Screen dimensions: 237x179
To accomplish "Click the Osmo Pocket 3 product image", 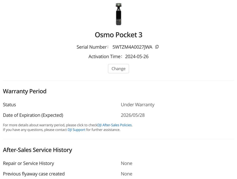I will pyautogui.click(x=118, y=14).
